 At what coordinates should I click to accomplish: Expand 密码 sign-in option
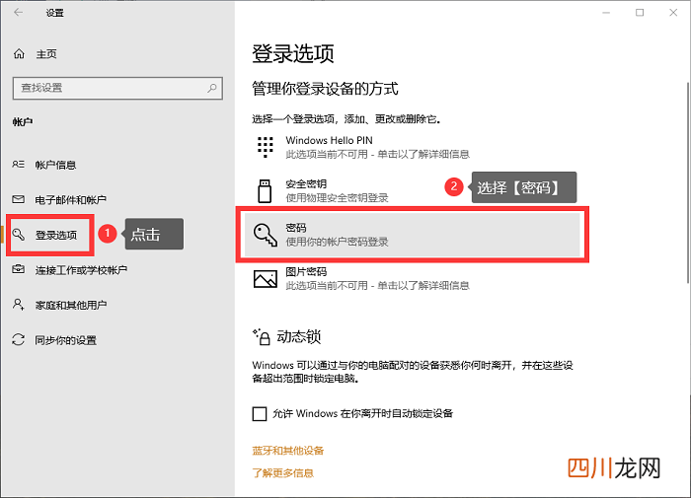412,235
